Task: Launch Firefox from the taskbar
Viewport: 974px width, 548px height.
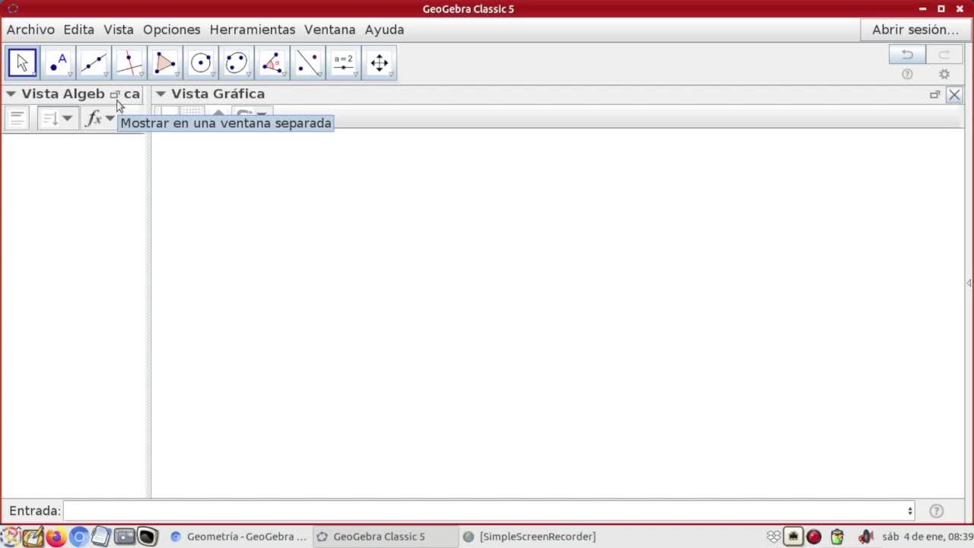Action: click(x=56, y=537)
